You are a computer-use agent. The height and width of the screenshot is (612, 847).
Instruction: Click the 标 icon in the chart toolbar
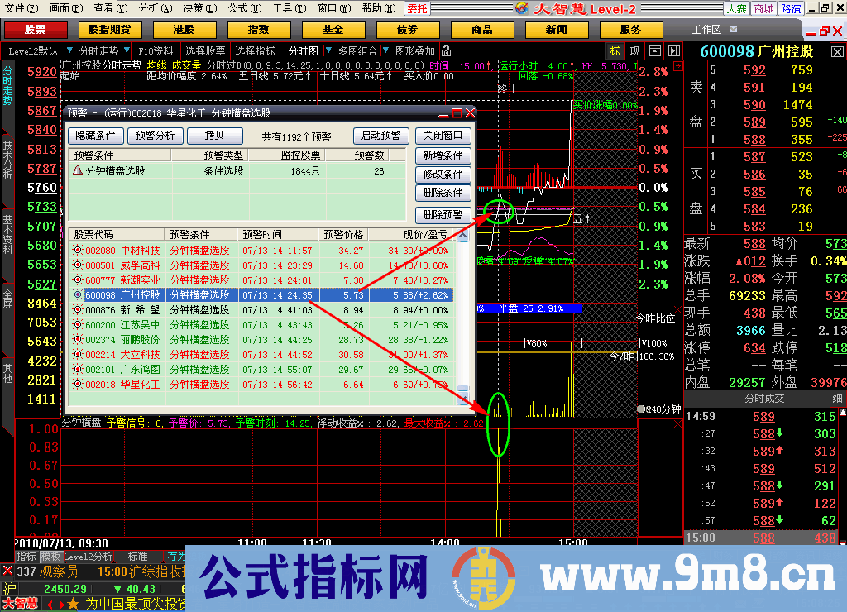615,50
